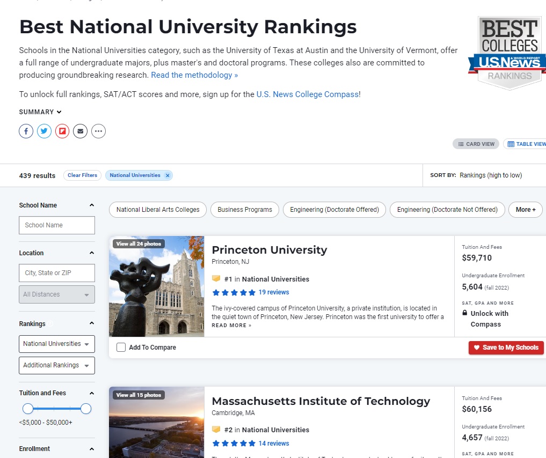
Task: Click the email share icon
Action: click(80, 131)
